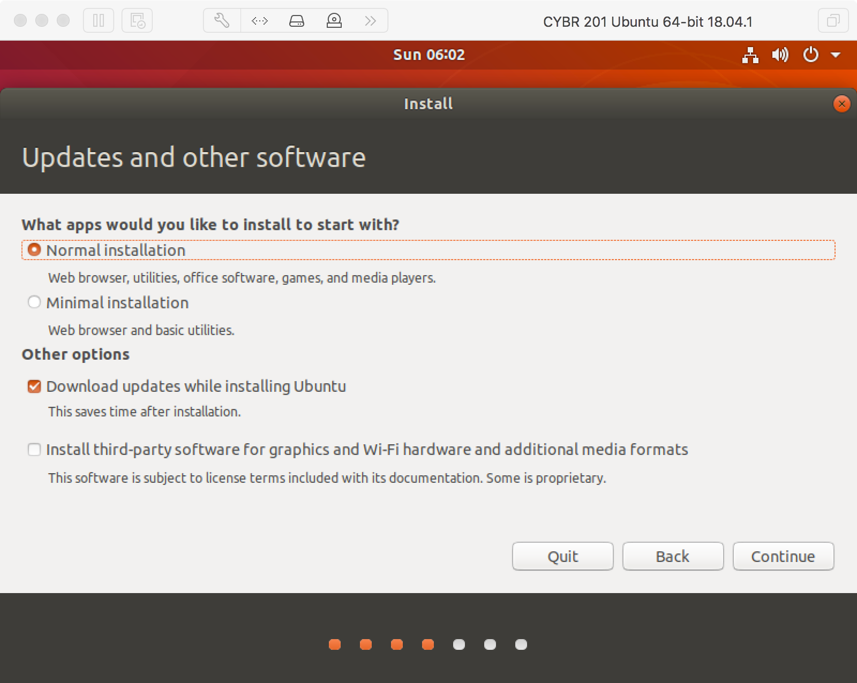Uncheck Download updates while installing Ubuntu
Image resolution: width=857 pixels, height=683 pixels.
pyautogui.click(x=34, y=386)
